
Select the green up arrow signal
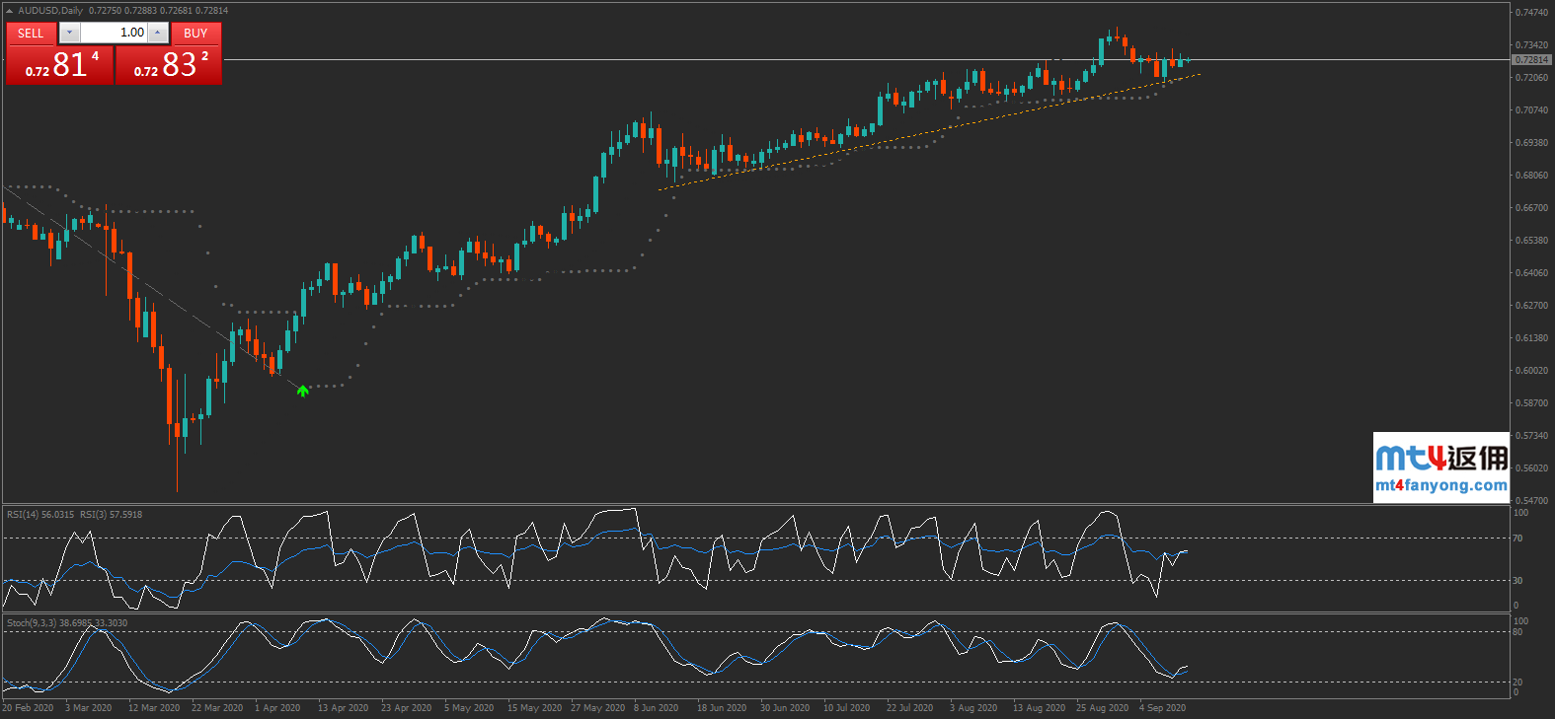[x=303, y=392]
